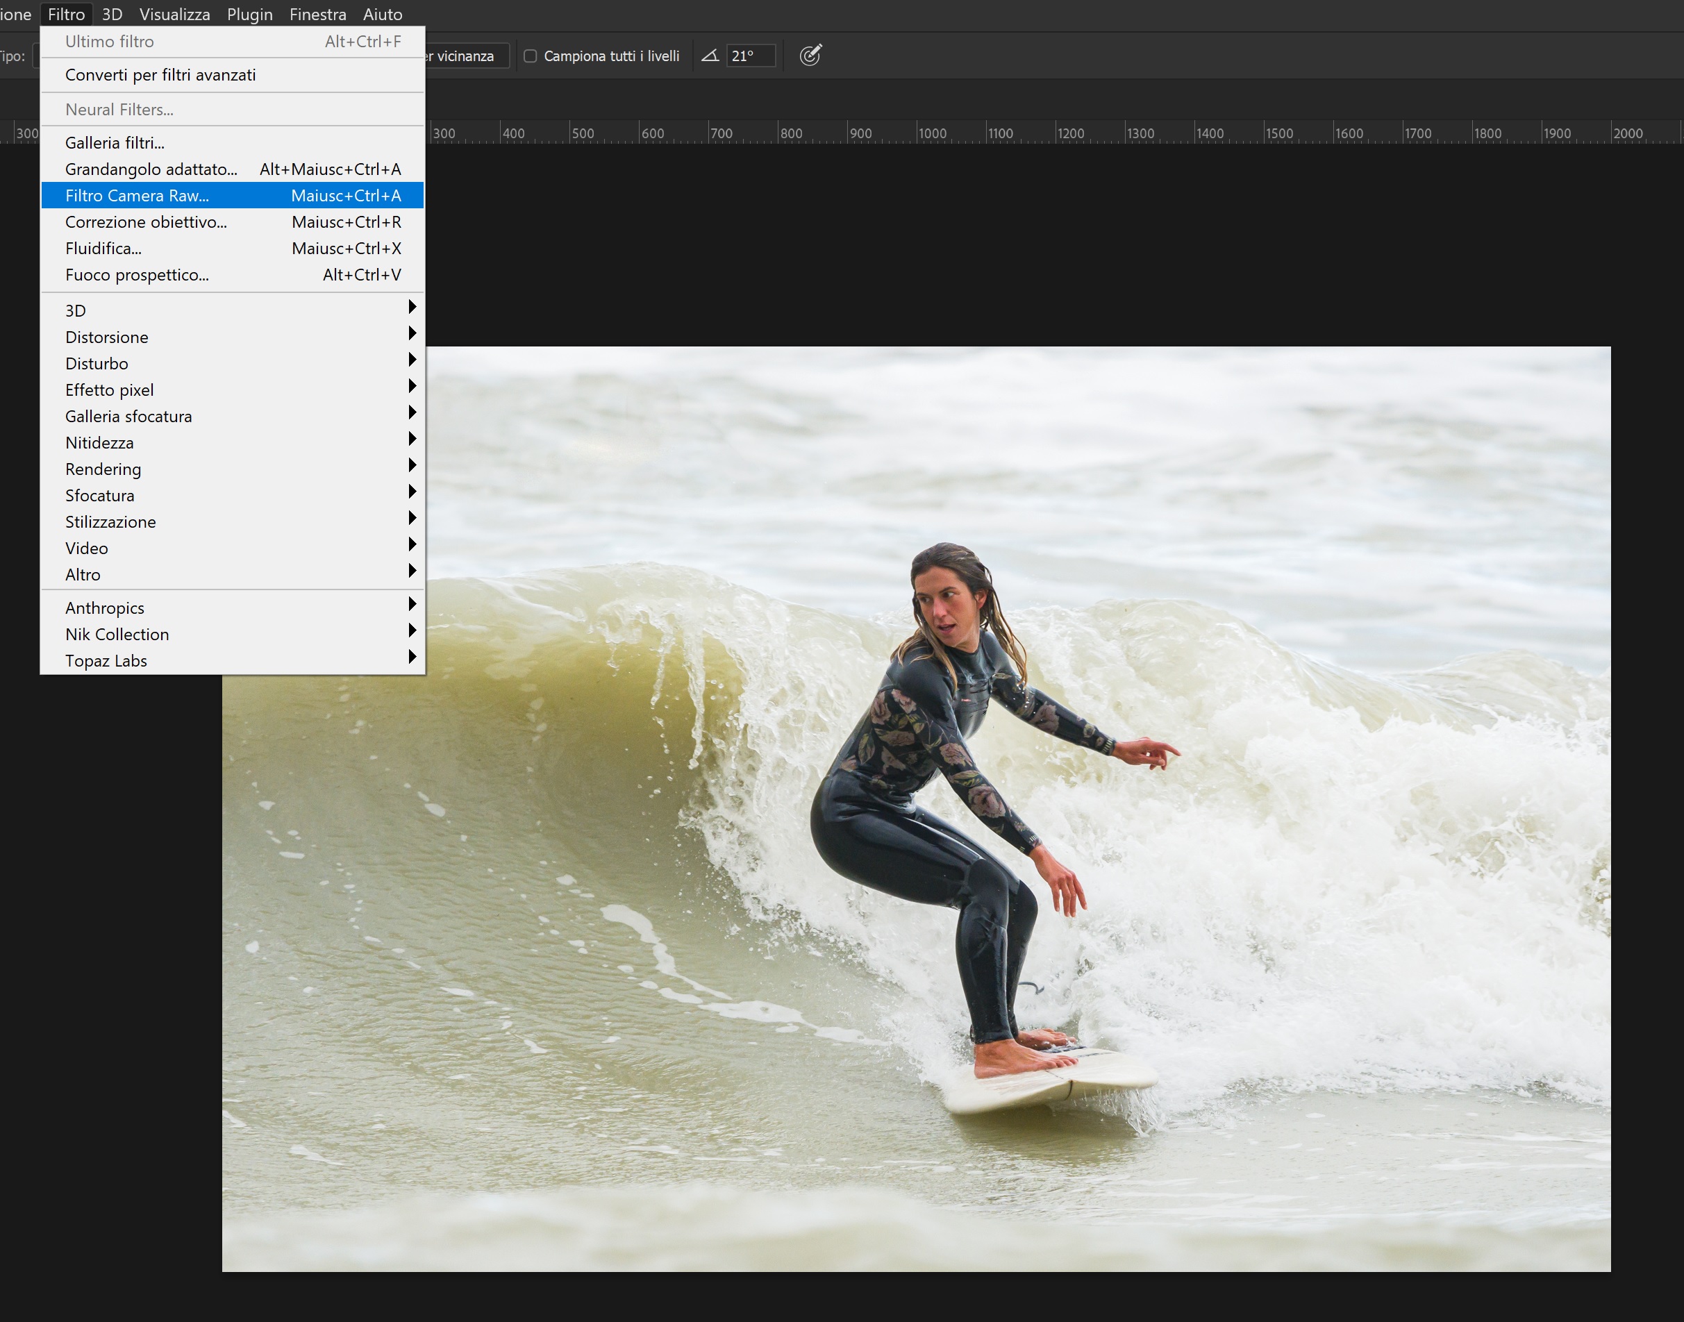This screenshot has height=1322, width=1684.
Task: Open the Filtro menu
Action: coord(67,14)
